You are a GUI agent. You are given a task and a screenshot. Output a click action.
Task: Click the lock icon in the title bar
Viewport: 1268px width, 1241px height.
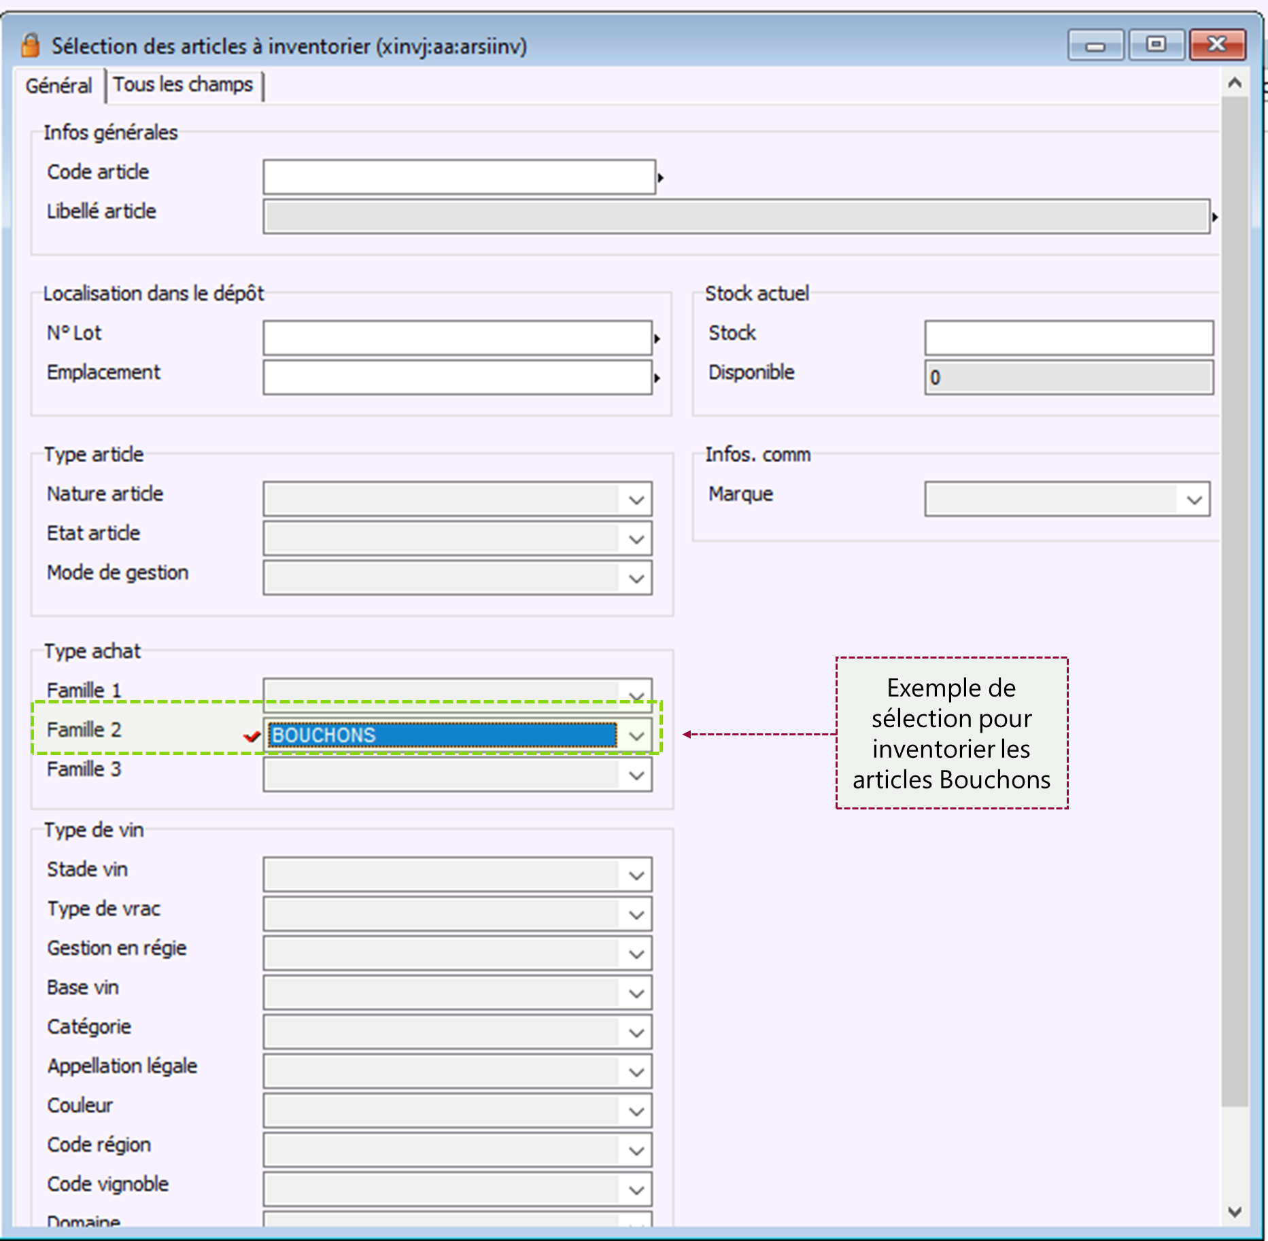coord(30,46)
